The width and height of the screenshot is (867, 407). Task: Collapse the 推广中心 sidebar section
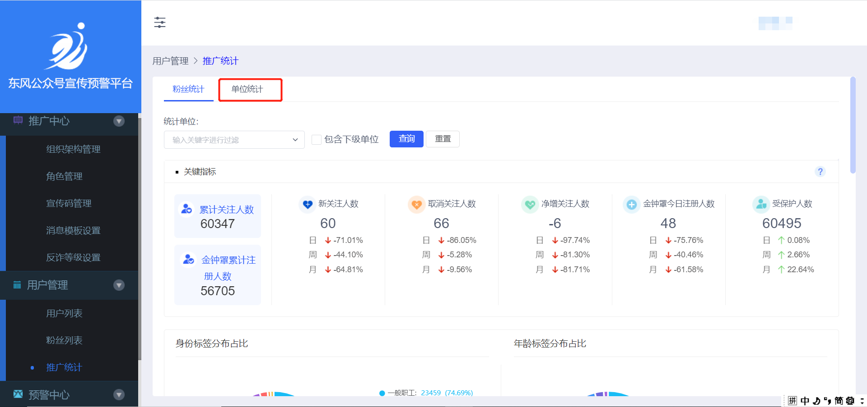point(119,121)
